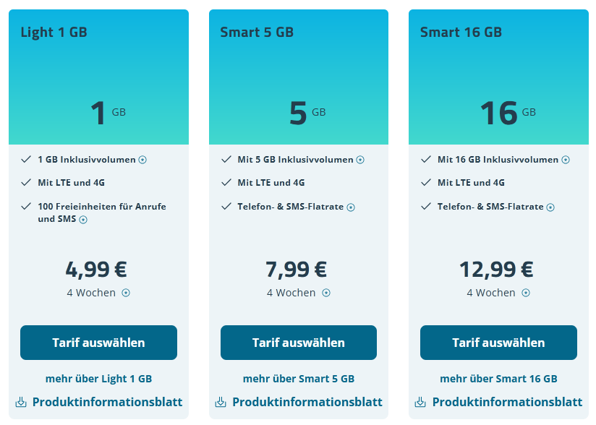Select the Light 1 GB tariff button

[98, 343]
